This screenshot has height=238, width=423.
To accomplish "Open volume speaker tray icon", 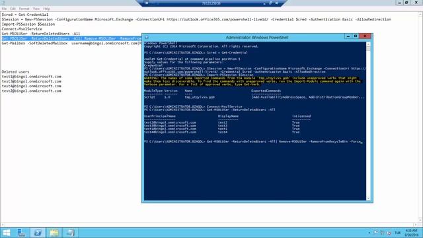I will [x=389, y=233].
